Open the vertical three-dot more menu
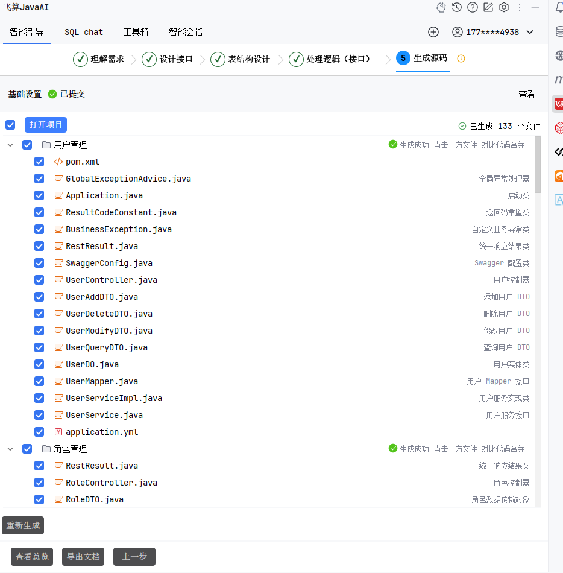The height and width of the screenshot is (573, 563). (x=520, y=7)
